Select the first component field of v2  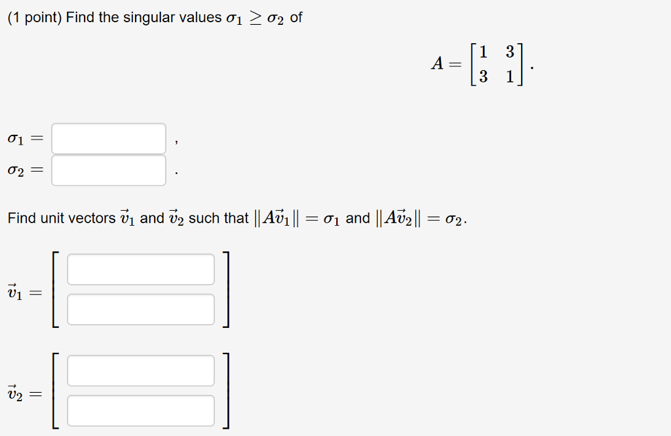[141, 371]
